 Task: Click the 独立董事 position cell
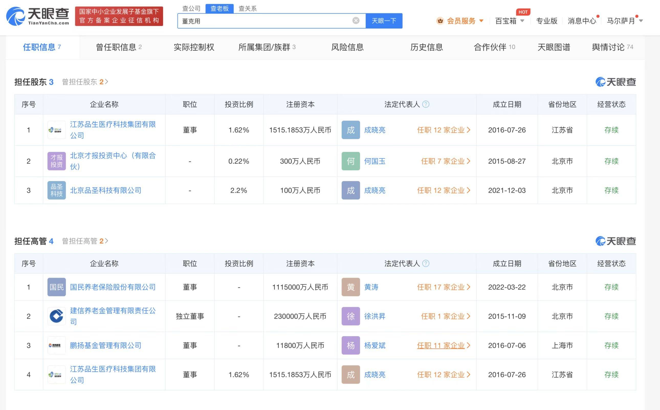(x=190, y=316)
